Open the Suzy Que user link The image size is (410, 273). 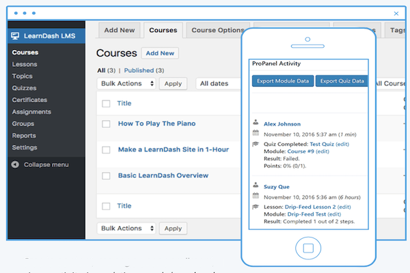tap(277, 187)
